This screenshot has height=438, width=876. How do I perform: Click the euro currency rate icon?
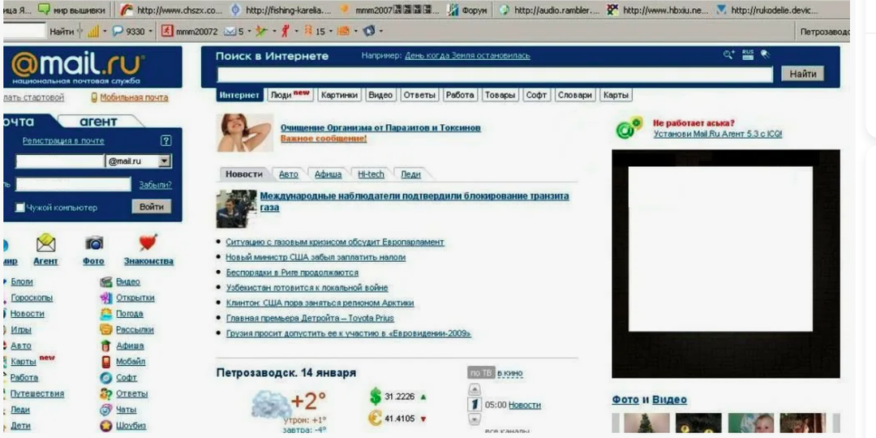376,419
